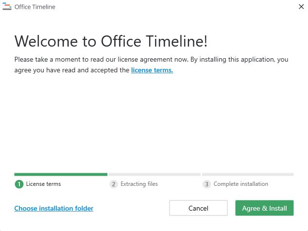Select the Extracting files step label
The width and height of the screenshot is (308, 231).
(139, 184)
